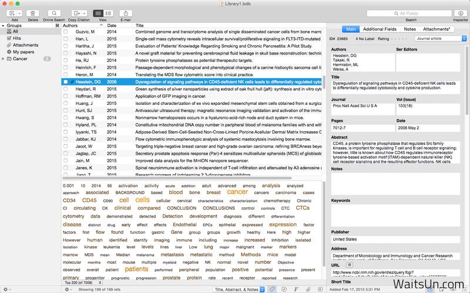Click the play-arrow icon in bottom bar
This screenshot has height=293, width=470.
(320, 289)
